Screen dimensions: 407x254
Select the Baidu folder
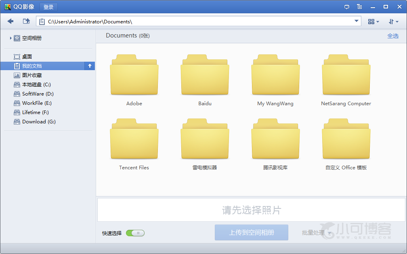pos(205,80)
